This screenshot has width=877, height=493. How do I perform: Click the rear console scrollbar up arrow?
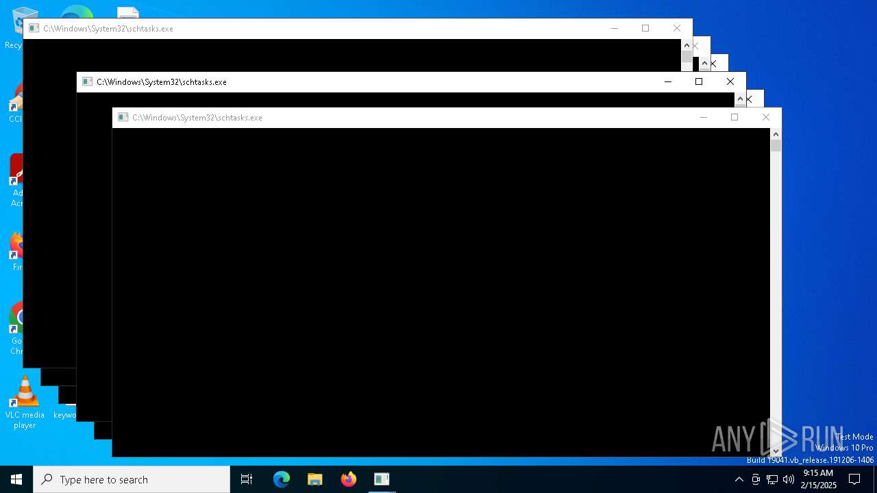(687, 45)
